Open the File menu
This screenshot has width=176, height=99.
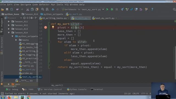pos(3,5)
